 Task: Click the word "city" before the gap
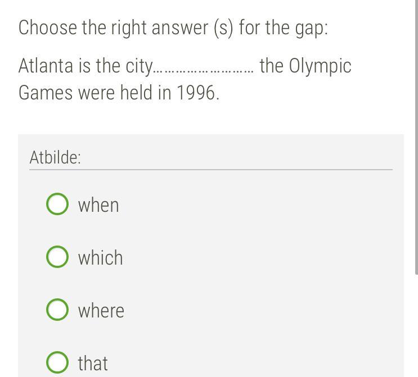[138, 67]
